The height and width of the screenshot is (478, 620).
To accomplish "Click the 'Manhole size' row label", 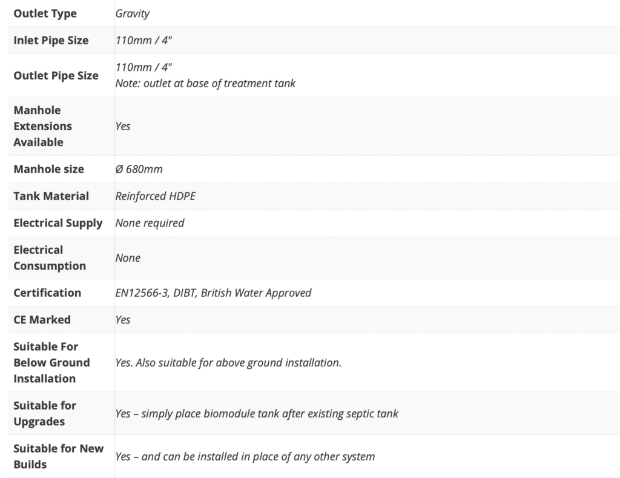I will pyautogui.click(x=48, y=169).
